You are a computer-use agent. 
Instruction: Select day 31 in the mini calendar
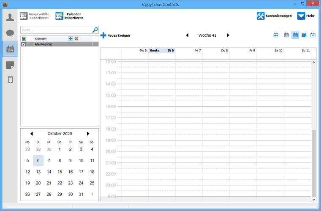tap(81, 194)
